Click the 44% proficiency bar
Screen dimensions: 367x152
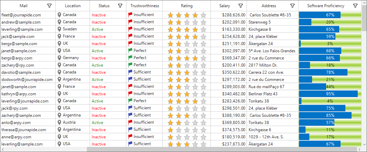pyautogui.click(x=330, y=87)
